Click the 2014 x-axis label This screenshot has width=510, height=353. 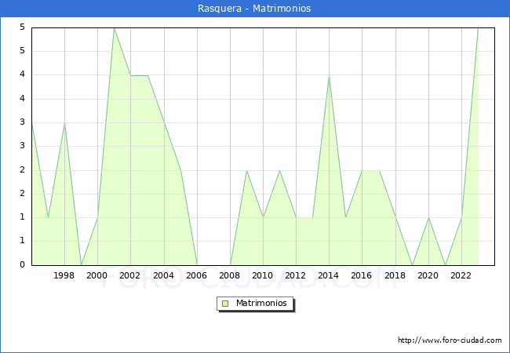pyautogui.click(x=329, y=275)
